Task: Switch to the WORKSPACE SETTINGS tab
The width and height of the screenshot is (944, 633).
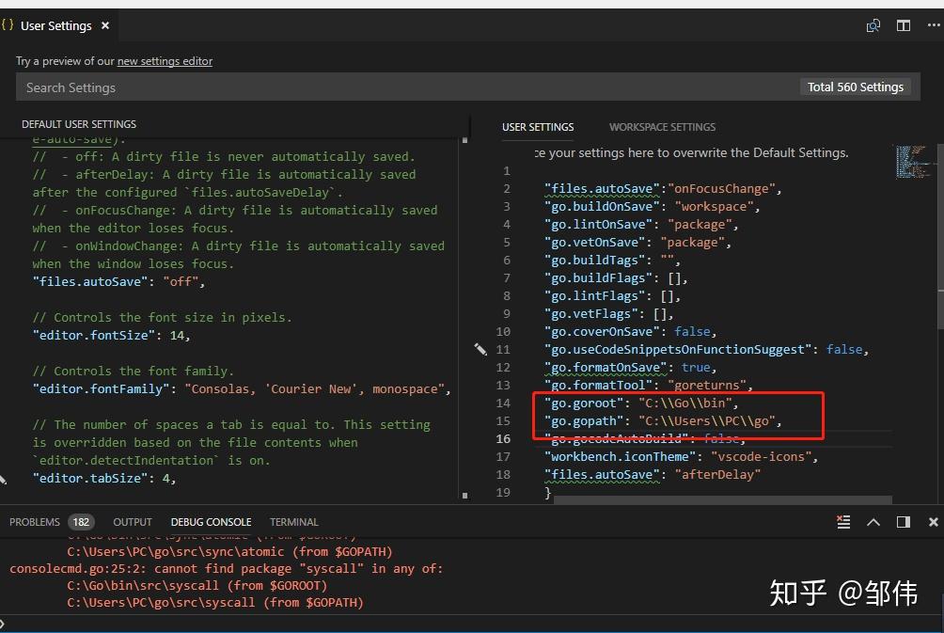Action: click(662, 127)
